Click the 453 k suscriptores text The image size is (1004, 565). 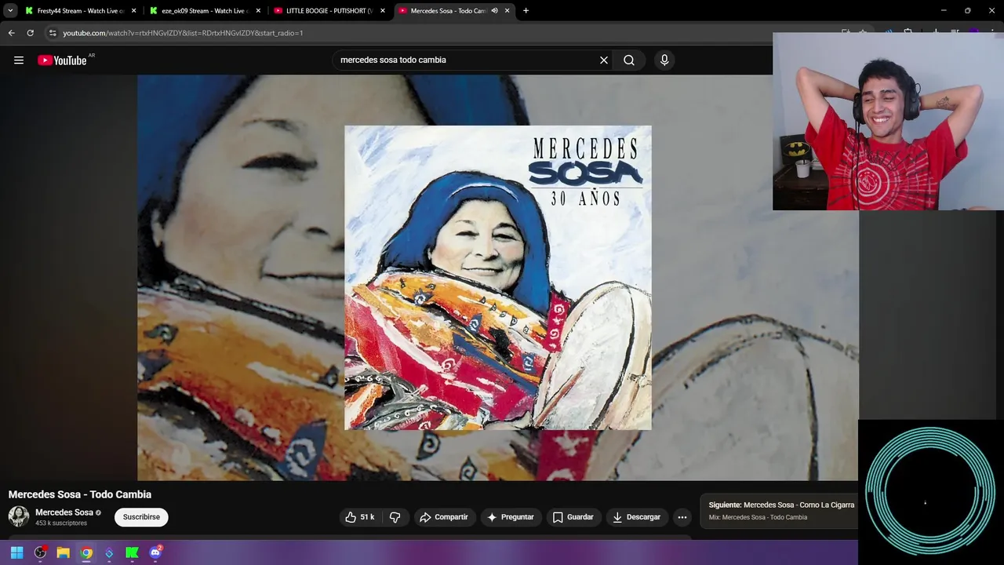pos(61,523)
